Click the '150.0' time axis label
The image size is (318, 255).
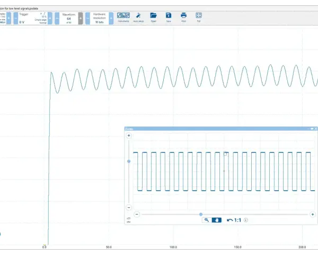click(237, 247)
